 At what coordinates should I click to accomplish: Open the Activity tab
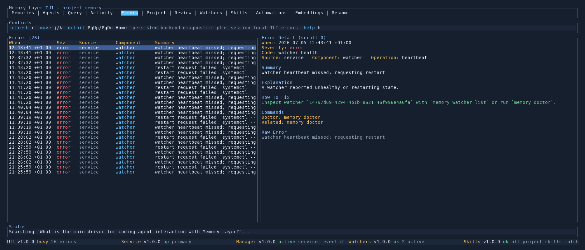101,13
